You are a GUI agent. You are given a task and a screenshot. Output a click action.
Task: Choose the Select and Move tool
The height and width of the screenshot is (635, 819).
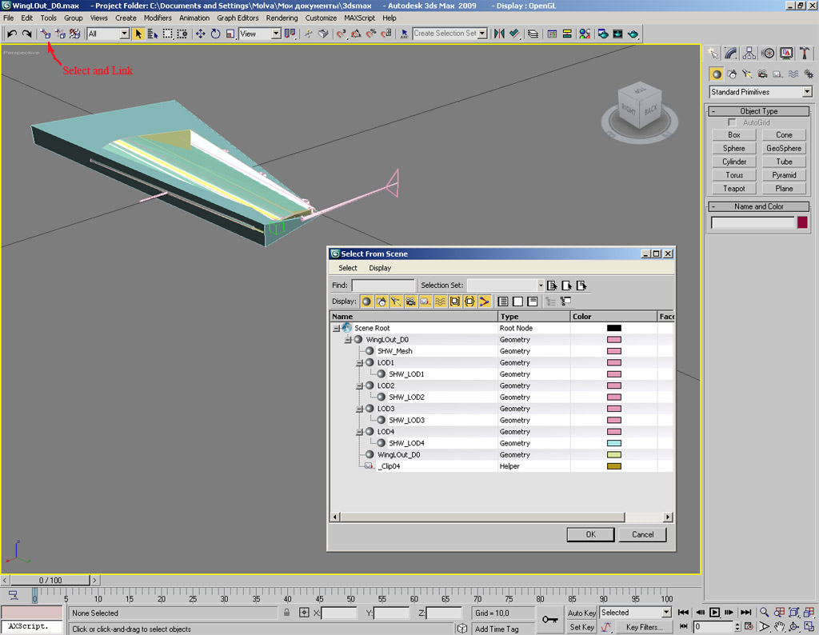click(201, 34)
